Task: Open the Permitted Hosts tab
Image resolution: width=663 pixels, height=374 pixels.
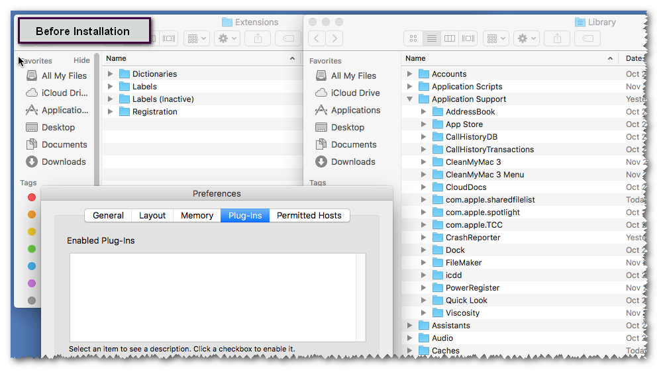Action: [309, 215]
